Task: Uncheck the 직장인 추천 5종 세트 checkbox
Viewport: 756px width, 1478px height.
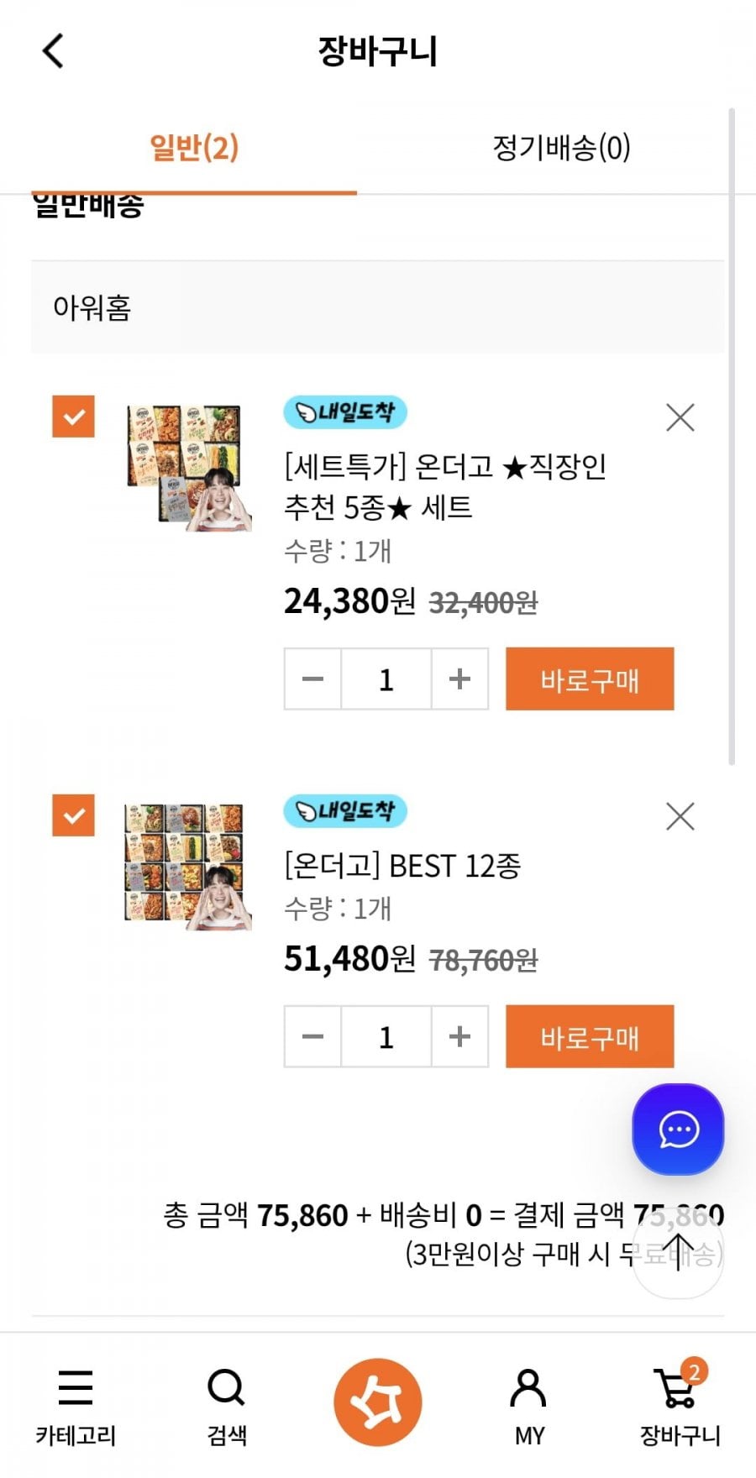Action: pyautogui.click(x=74, y=417)
